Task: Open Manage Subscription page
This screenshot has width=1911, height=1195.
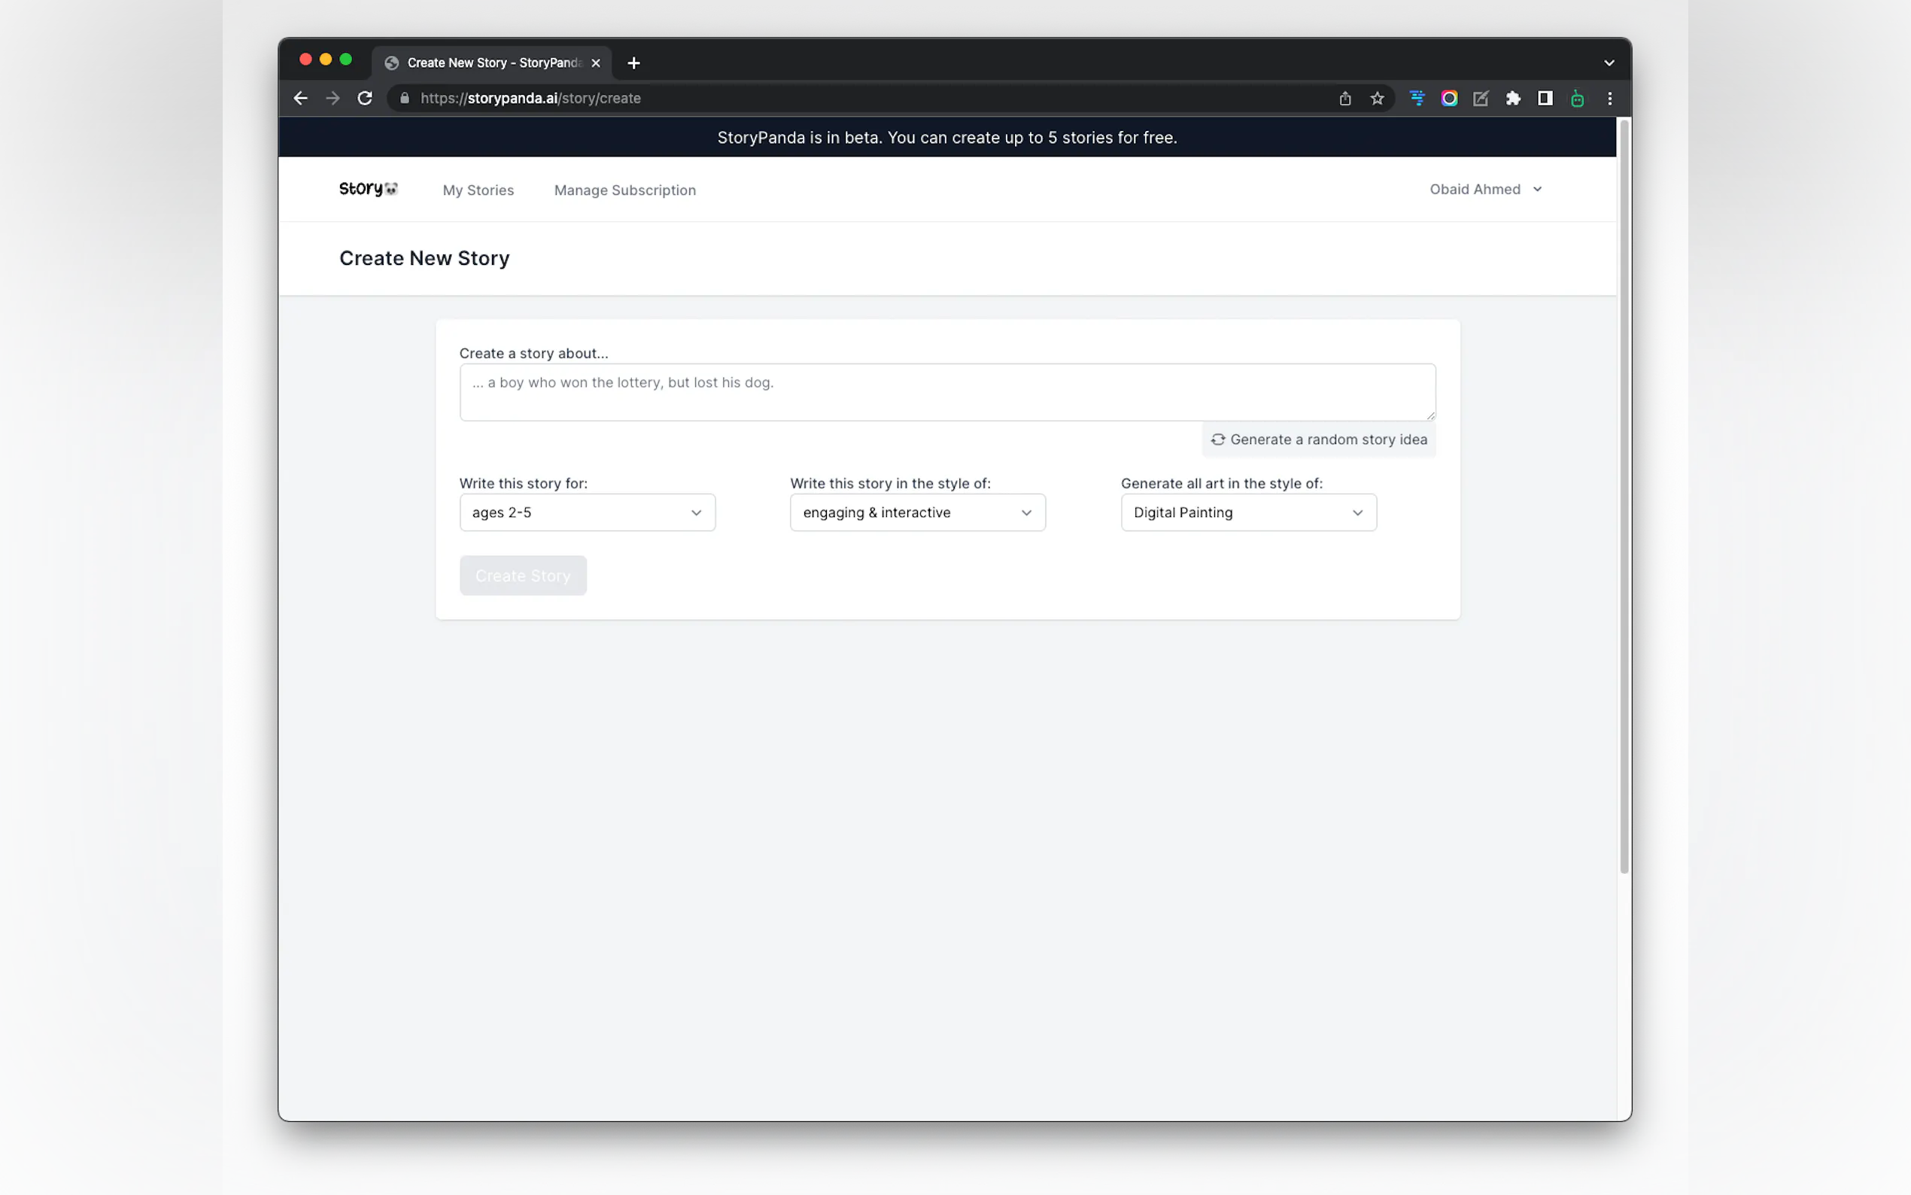Action: coord(624,190)
